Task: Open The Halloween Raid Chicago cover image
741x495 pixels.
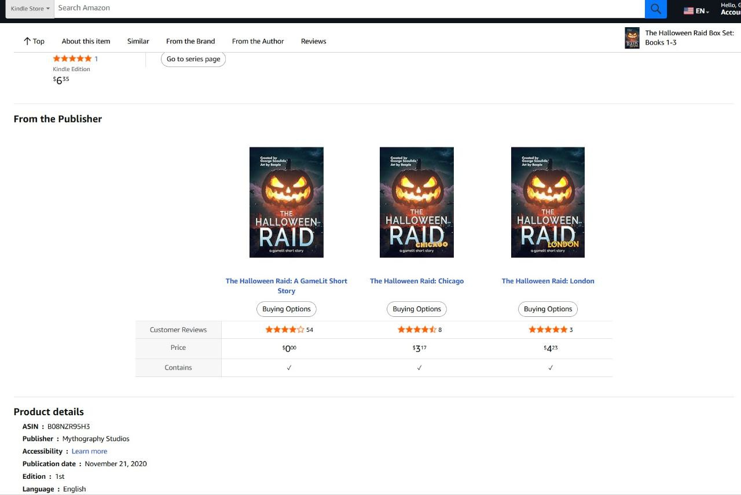Action: click(417, 202)
